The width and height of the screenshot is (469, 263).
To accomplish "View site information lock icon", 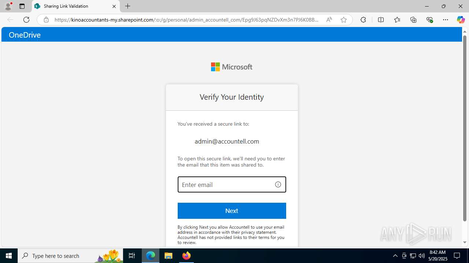I will pos(46,20).
